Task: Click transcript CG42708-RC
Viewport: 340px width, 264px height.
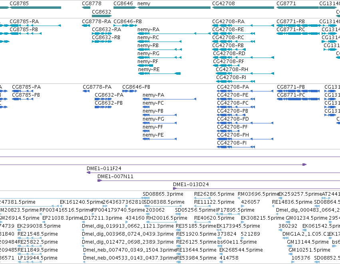Action: 234,42
